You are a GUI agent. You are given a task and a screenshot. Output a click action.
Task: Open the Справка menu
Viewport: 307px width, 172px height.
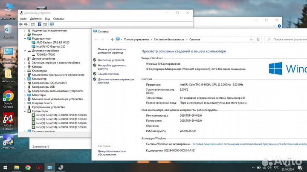click(58, 19)
